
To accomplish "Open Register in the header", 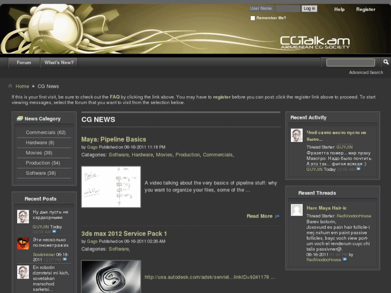I will (x=366, y=10).
